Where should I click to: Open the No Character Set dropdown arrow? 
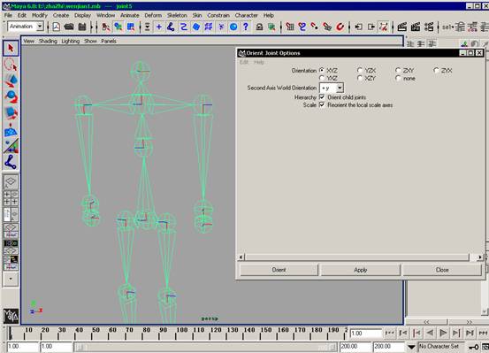(x=411, y=347)
